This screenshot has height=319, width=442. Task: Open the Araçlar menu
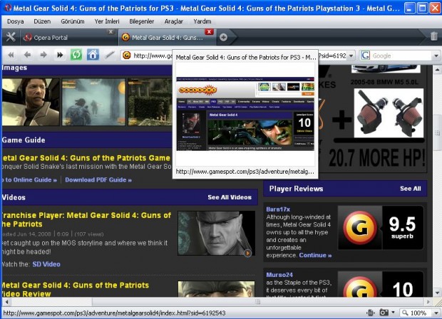click(x=174, y=21)
